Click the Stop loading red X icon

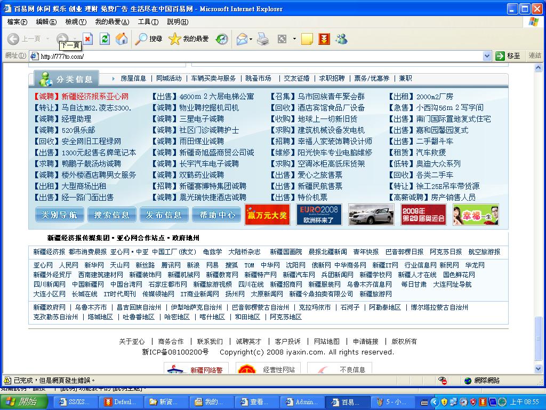coord(88,38)
